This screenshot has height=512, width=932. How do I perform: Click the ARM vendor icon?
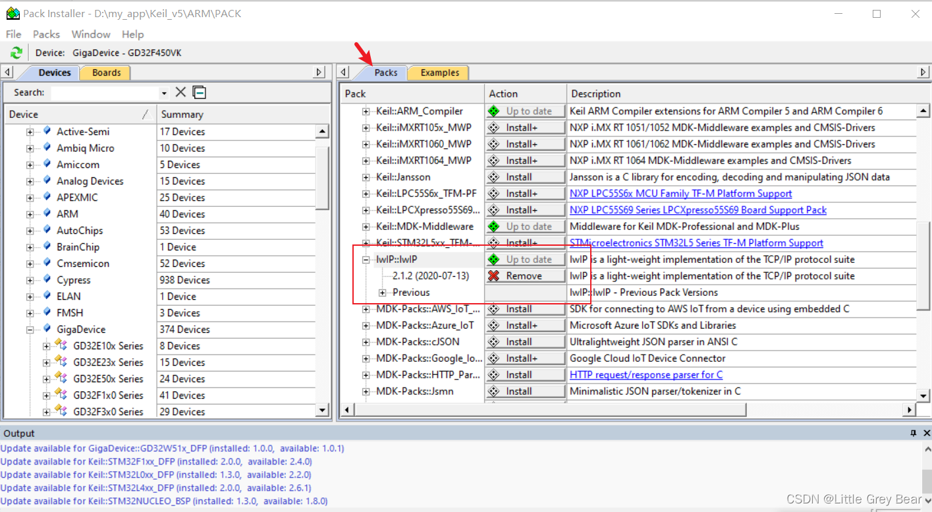(47, 213)
